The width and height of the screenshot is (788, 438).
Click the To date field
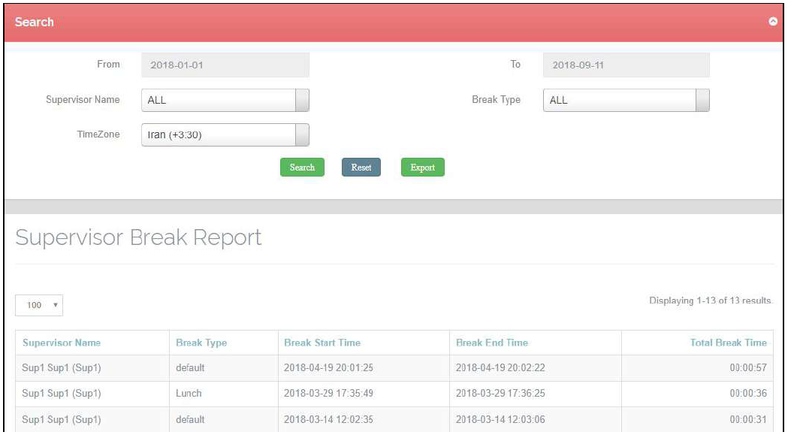[x=626, y=65]
